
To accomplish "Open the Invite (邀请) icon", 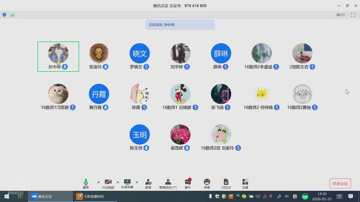I will tap(148, 183).
